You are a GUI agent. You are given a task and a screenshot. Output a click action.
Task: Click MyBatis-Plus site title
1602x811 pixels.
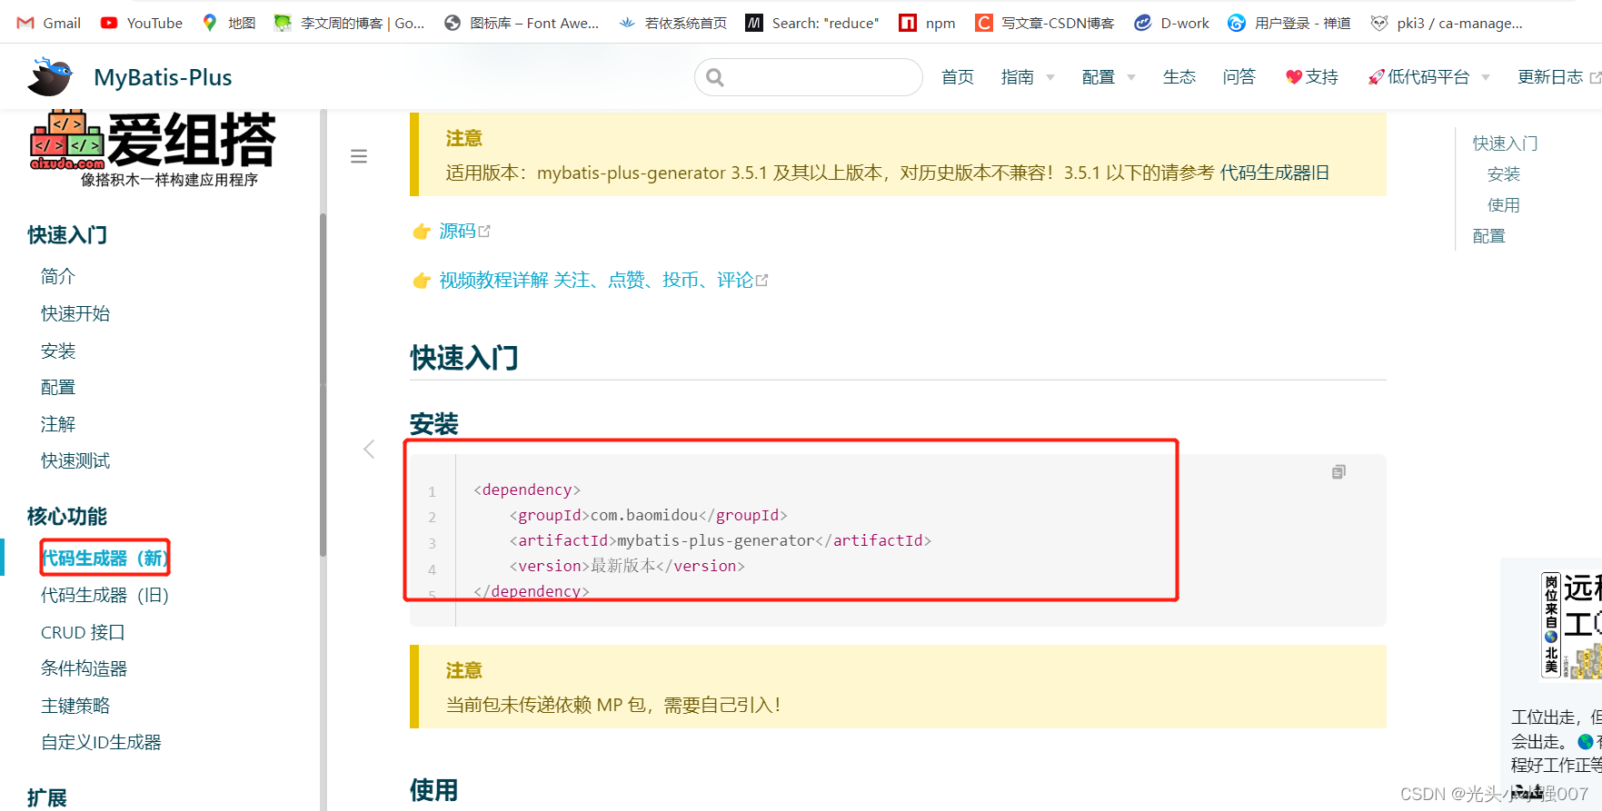coord(163,78)
